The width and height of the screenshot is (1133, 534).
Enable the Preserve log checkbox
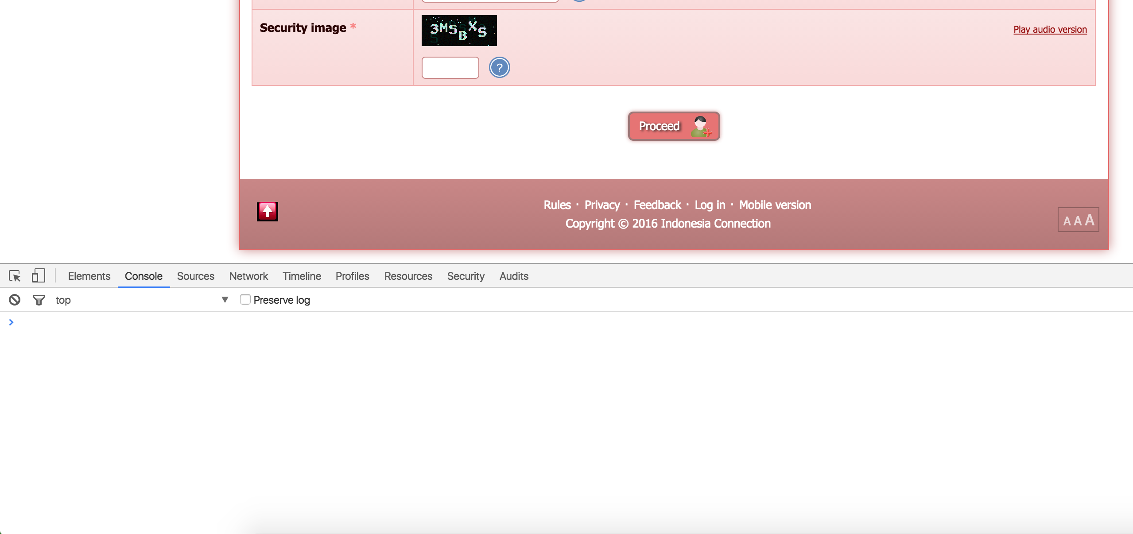[245, 300]
